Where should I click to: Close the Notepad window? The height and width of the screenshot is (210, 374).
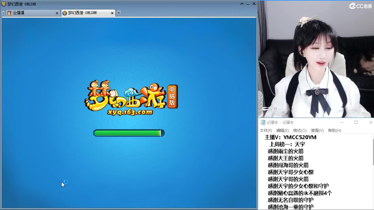pyautogui.click(x=370, y=123)
